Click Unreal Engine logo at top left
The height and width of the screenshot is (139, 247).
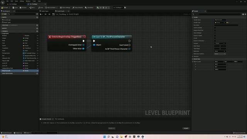point(3,2)
